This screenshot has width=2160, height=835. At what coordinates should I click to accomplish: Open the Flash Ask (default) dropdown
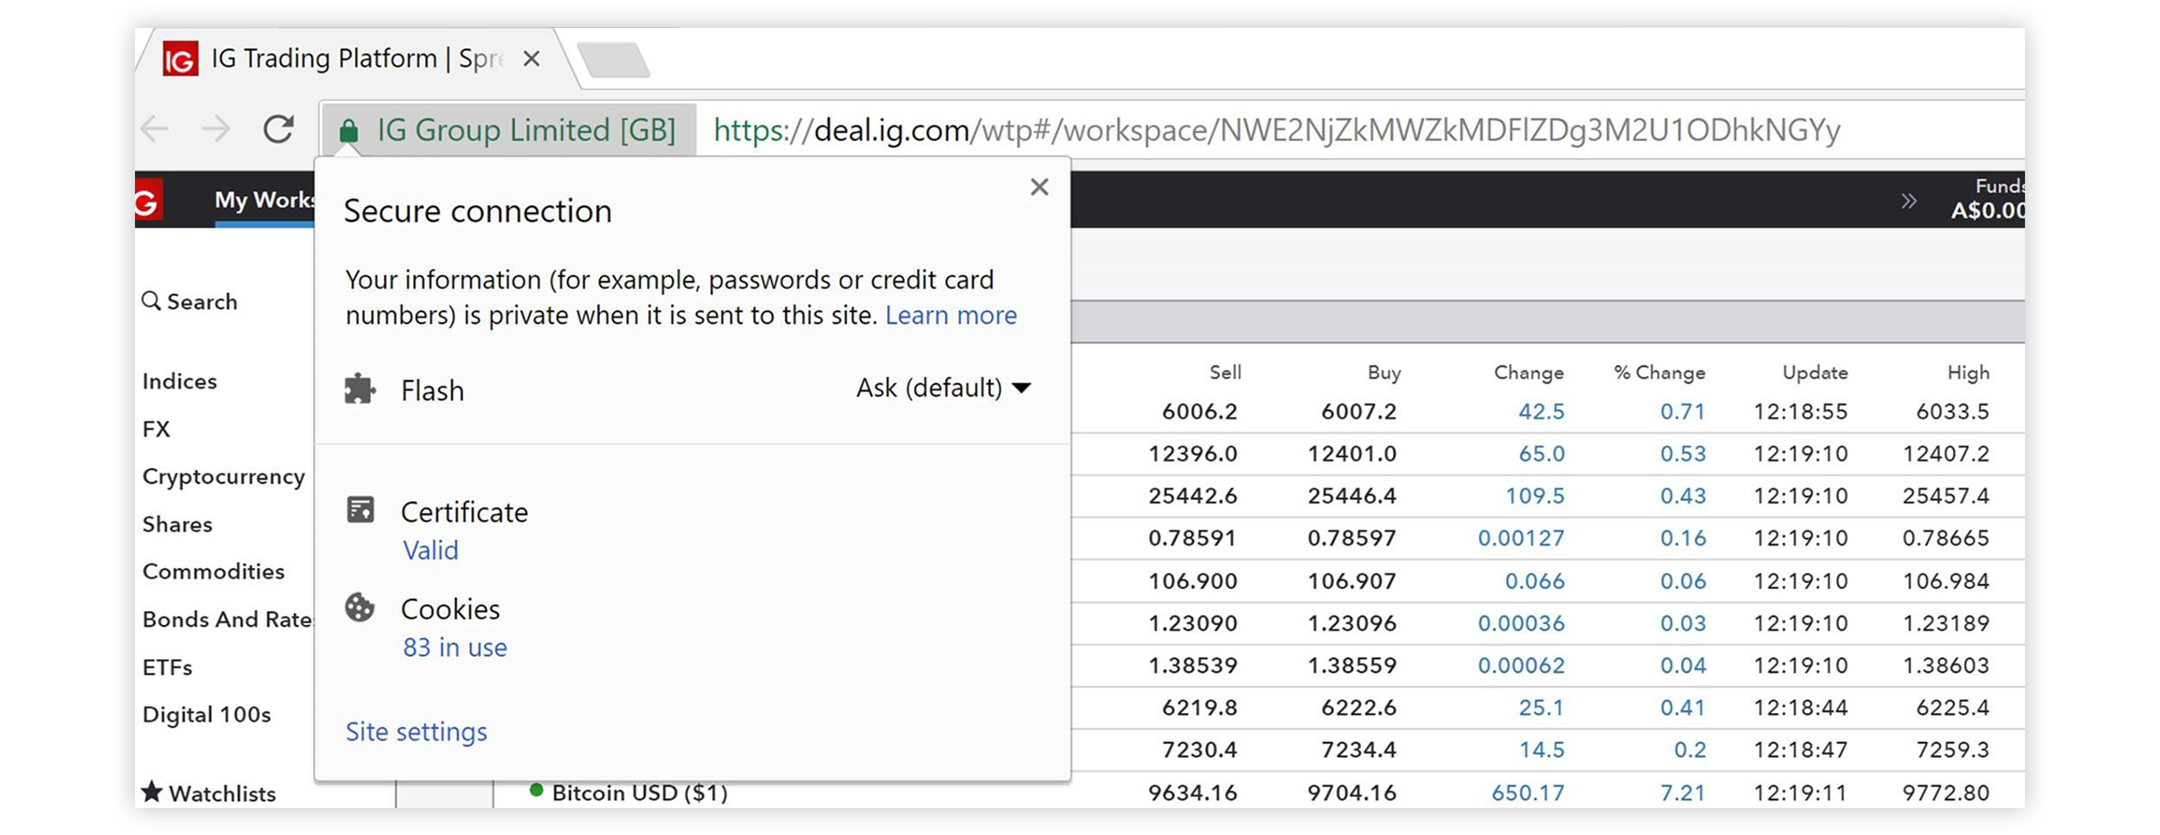click(944, 388)
